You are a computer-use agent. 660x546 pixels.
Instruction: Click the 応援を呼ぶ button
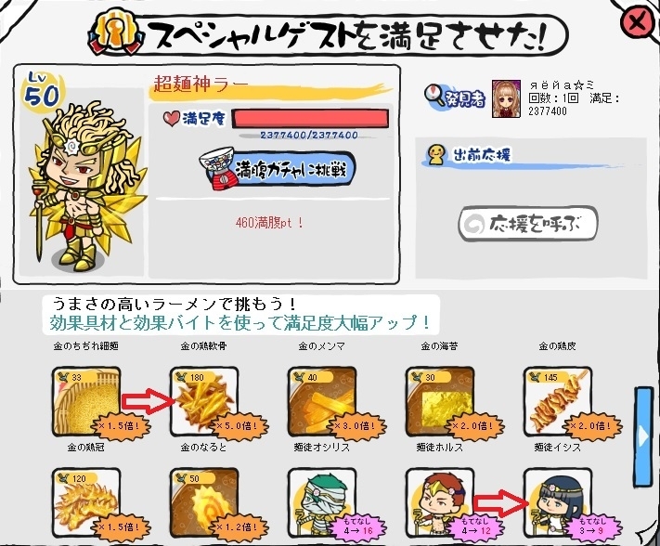tap(528, 224)
